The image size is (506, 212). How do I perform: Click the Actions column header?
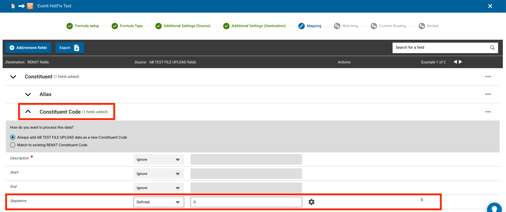point(344,62)
